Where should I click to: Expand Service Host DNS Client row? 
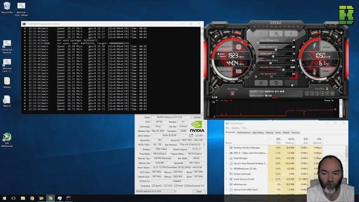227,190
